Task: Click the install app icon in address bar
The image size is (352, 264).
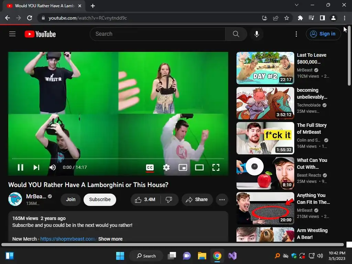Action: coord(265,18)
